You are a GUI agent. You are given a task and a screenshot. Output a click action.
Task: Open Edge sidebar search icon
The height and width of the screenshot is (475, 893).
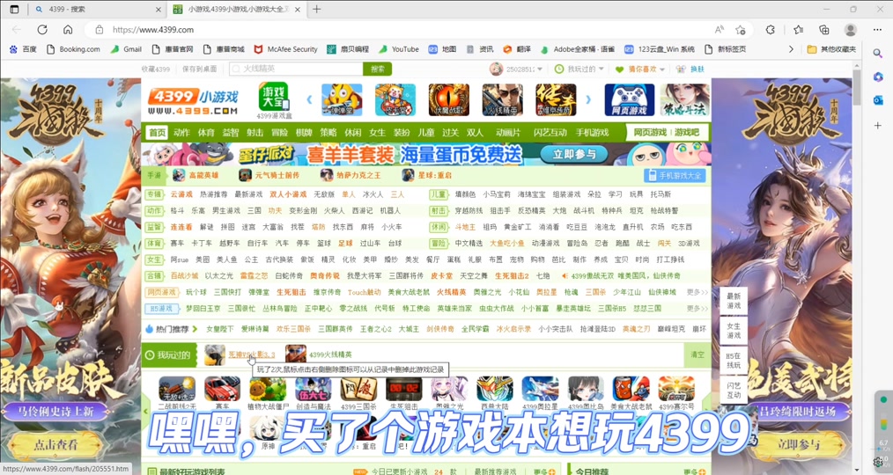(x=878, y=53)
